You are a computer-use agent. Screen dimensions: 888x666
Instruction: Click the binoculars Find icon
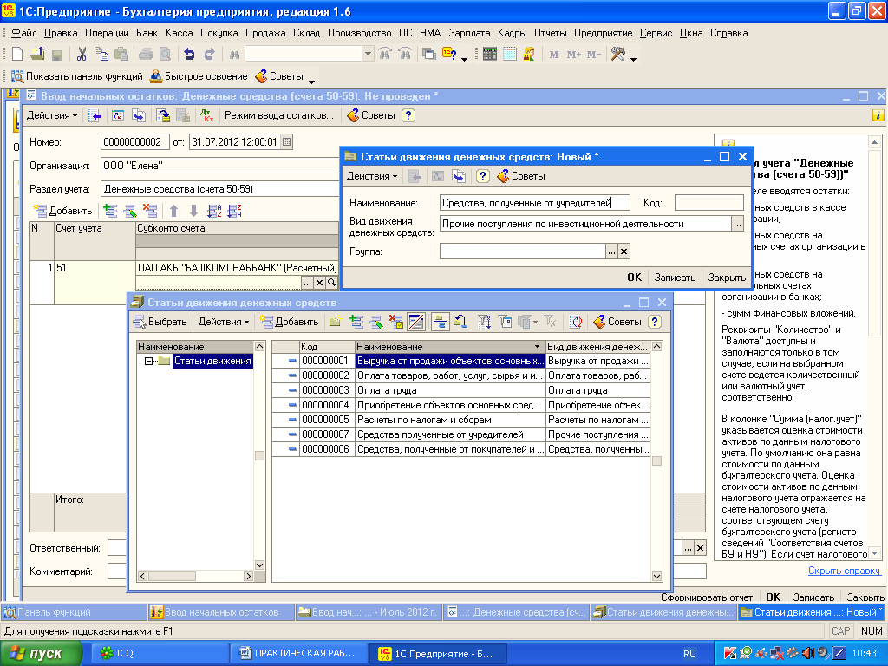(x=234, y=55)
